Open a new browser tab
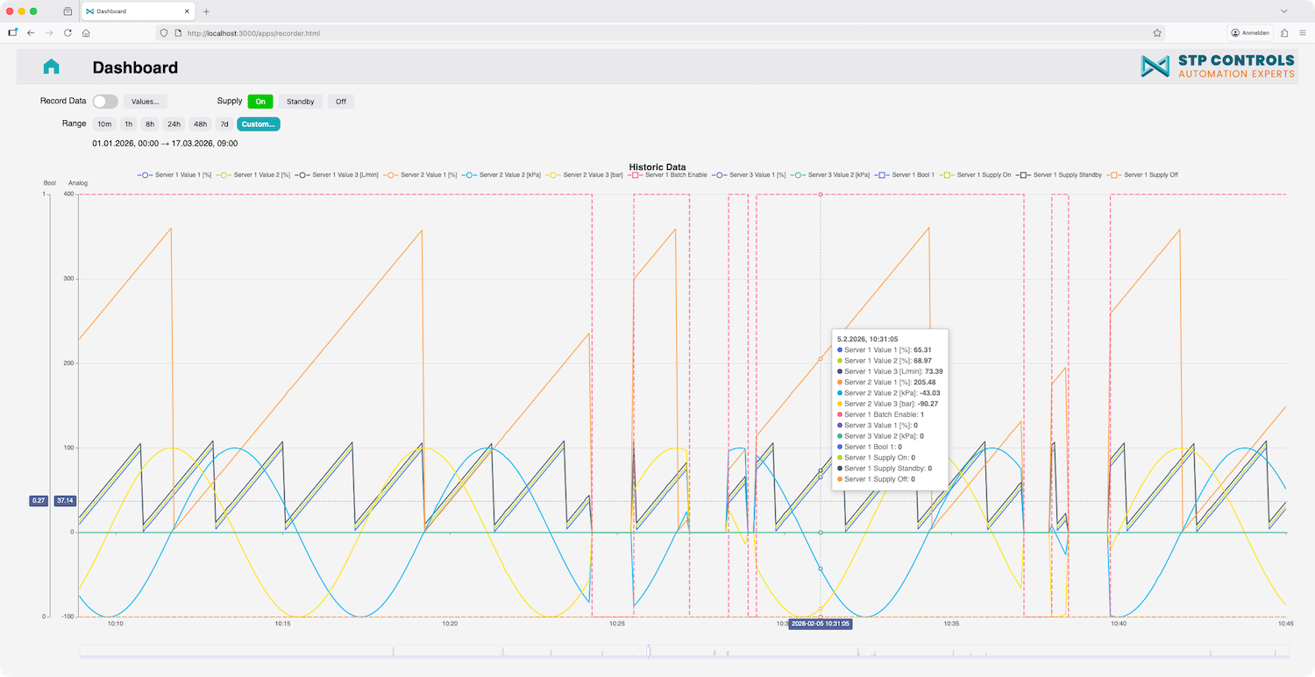Screen dimensions: 1315x677 pos(206,11)
